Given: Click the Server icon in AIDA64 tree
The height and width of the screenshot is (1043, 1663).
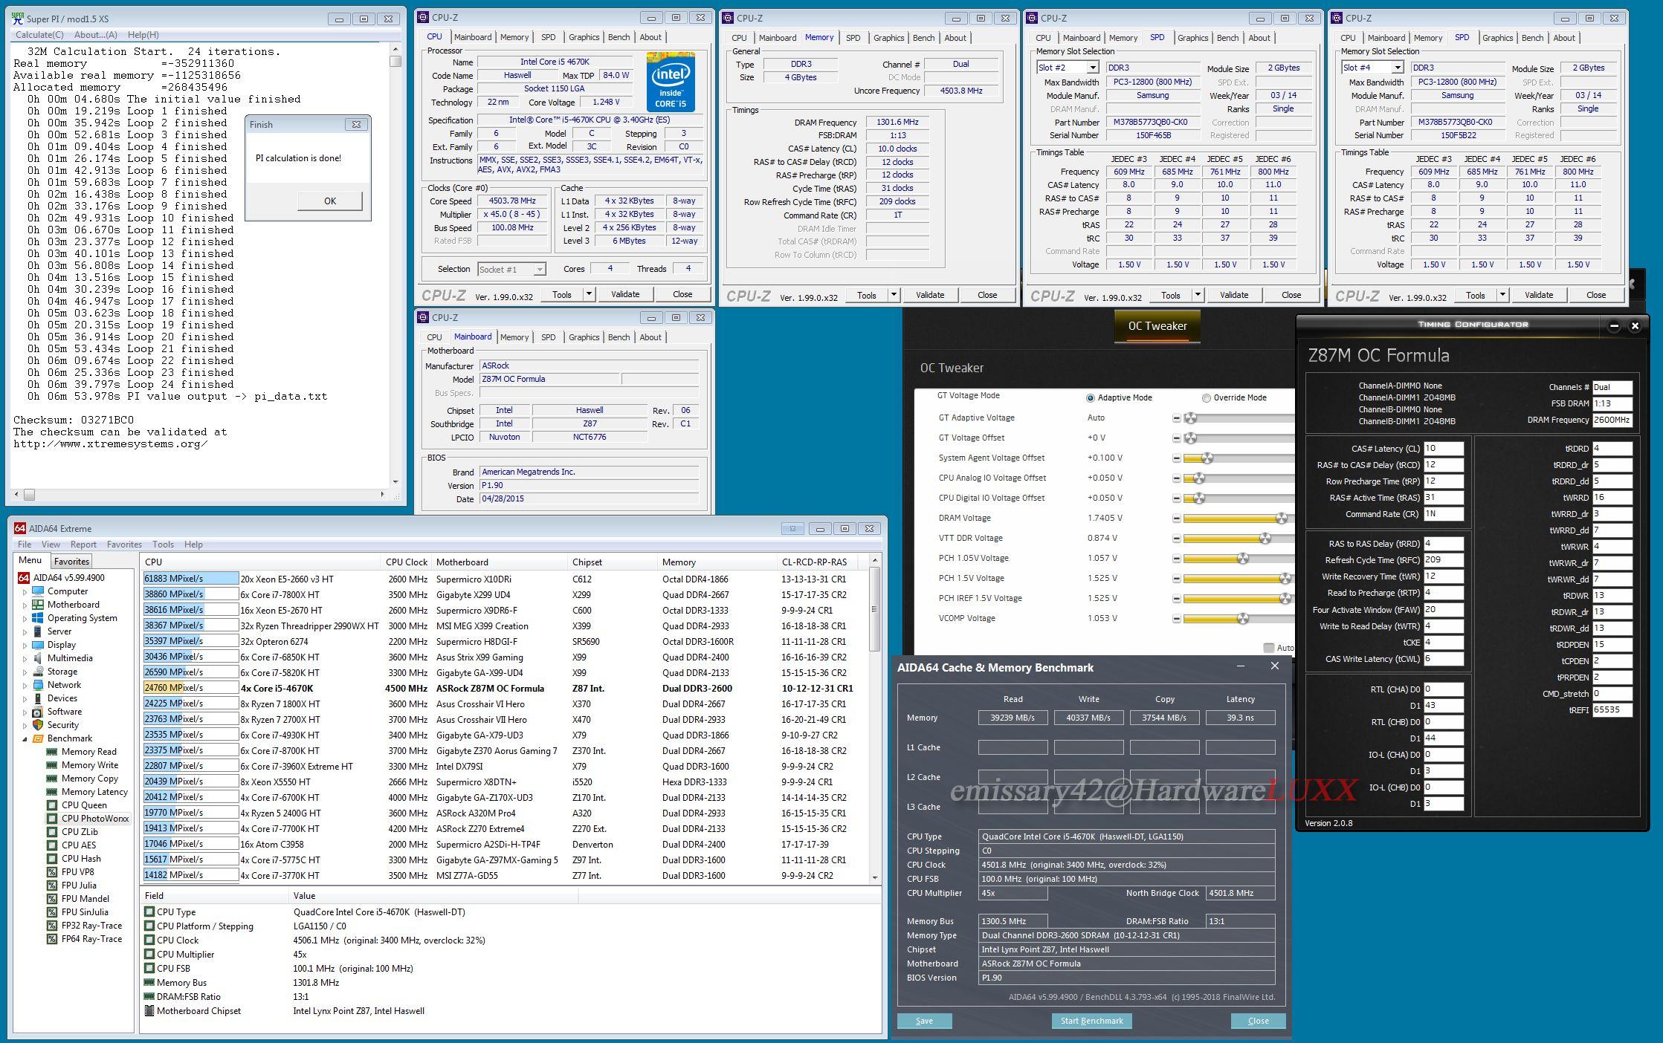Looking at the screenshot, I should coord(38,631).
